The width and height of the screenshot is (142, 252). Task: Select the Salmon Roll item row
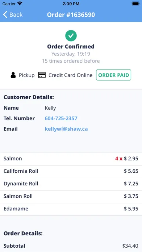[71, 196]
